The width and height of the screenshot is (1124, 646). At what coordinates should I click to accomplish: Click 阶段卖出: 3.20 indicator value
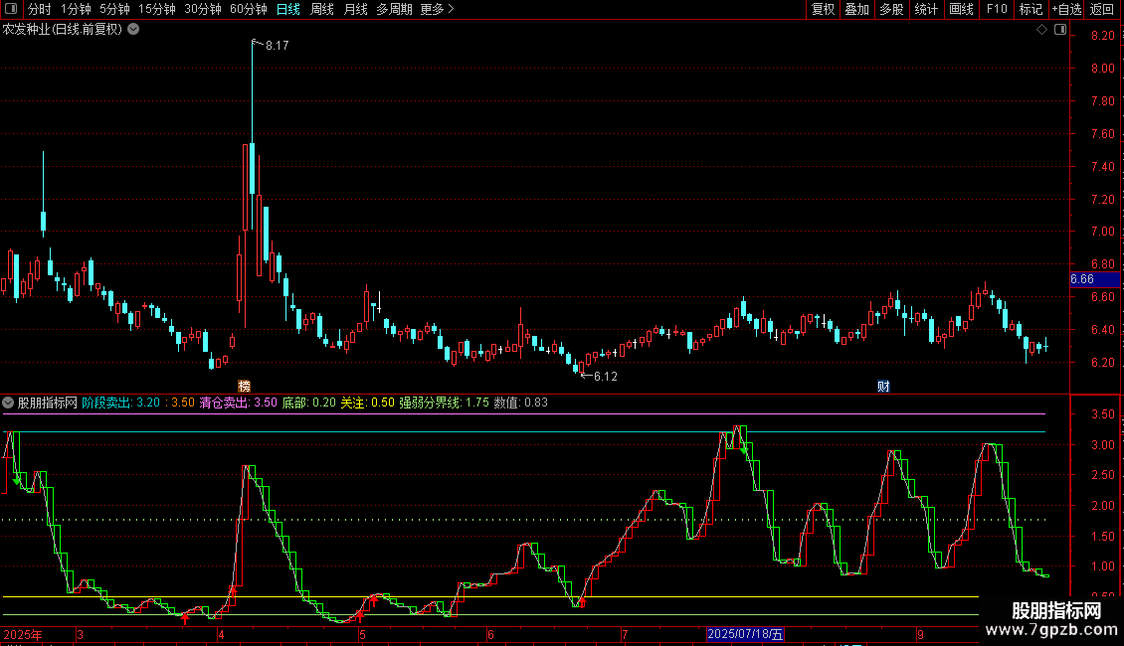pyautogui.click(x=120, y=403)
